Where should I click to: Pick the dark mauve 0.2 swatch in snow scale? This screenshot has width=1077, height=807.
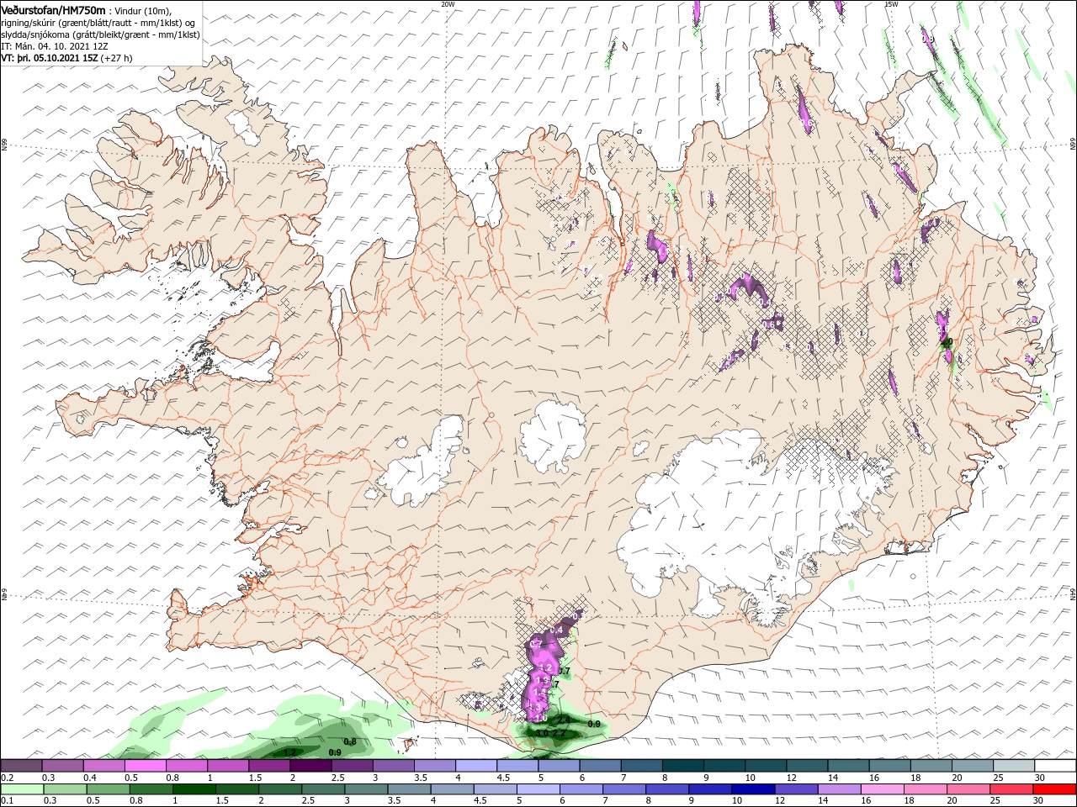tap(21, 766)
